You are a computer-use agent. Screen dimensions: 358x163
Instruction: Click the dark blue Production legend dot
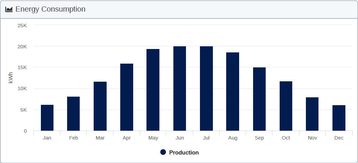tap(163, 152)
